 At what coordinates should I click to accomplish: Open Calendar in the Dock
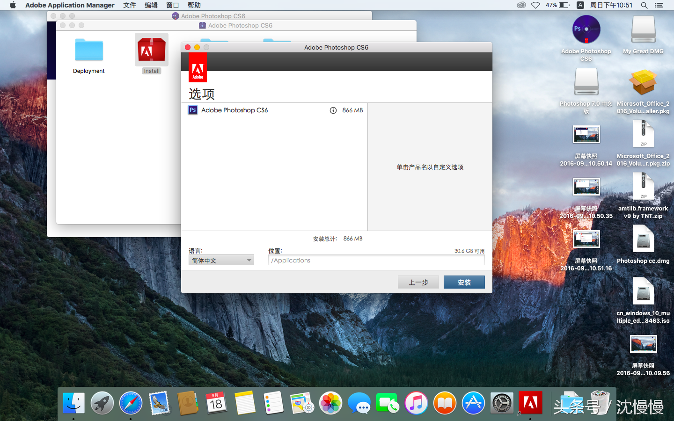click(x=216, y=403)
